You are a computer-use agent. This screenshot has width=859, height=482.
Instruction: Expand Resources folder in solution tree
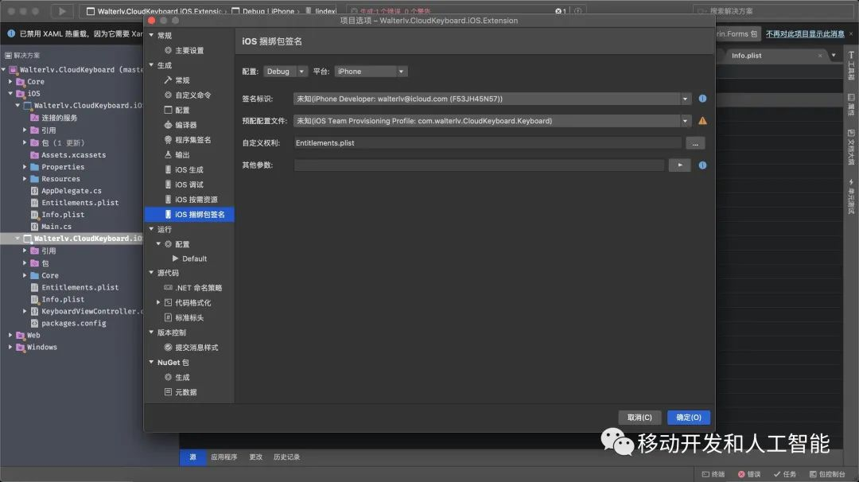pyautogui.click(x=25, y=178)
